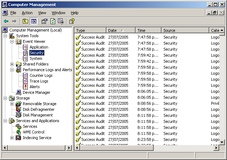Select Disk Defragmenter in the tree

(38, 109)
